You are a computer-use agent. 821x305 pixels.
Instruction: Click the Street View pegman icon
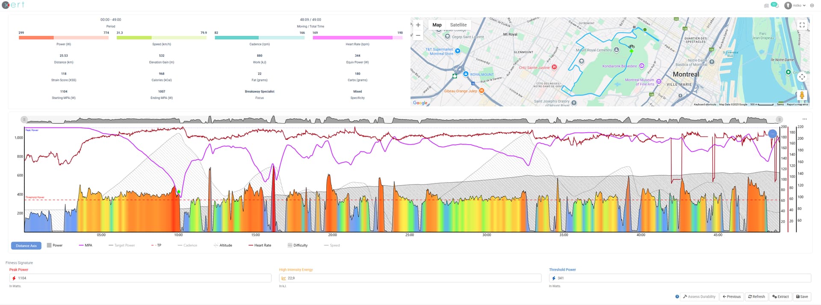802,95
